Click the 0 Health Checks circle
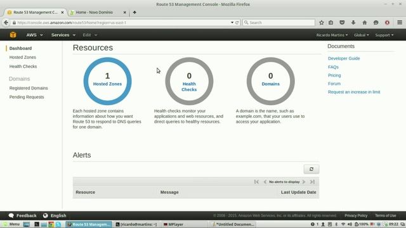The image size is (406, 228). [189, 81]
